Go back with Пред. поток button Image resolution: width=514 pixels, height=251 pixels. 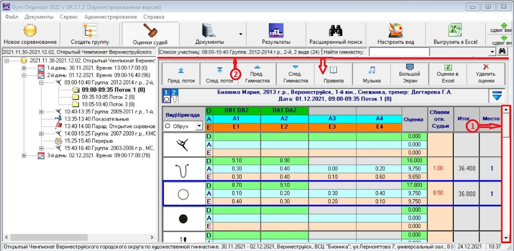181,70
